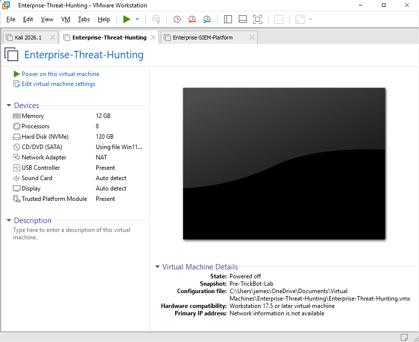This screenshot has width=419, height=342.
Task: Select the USB Controller device row
Action: [78, 168]
